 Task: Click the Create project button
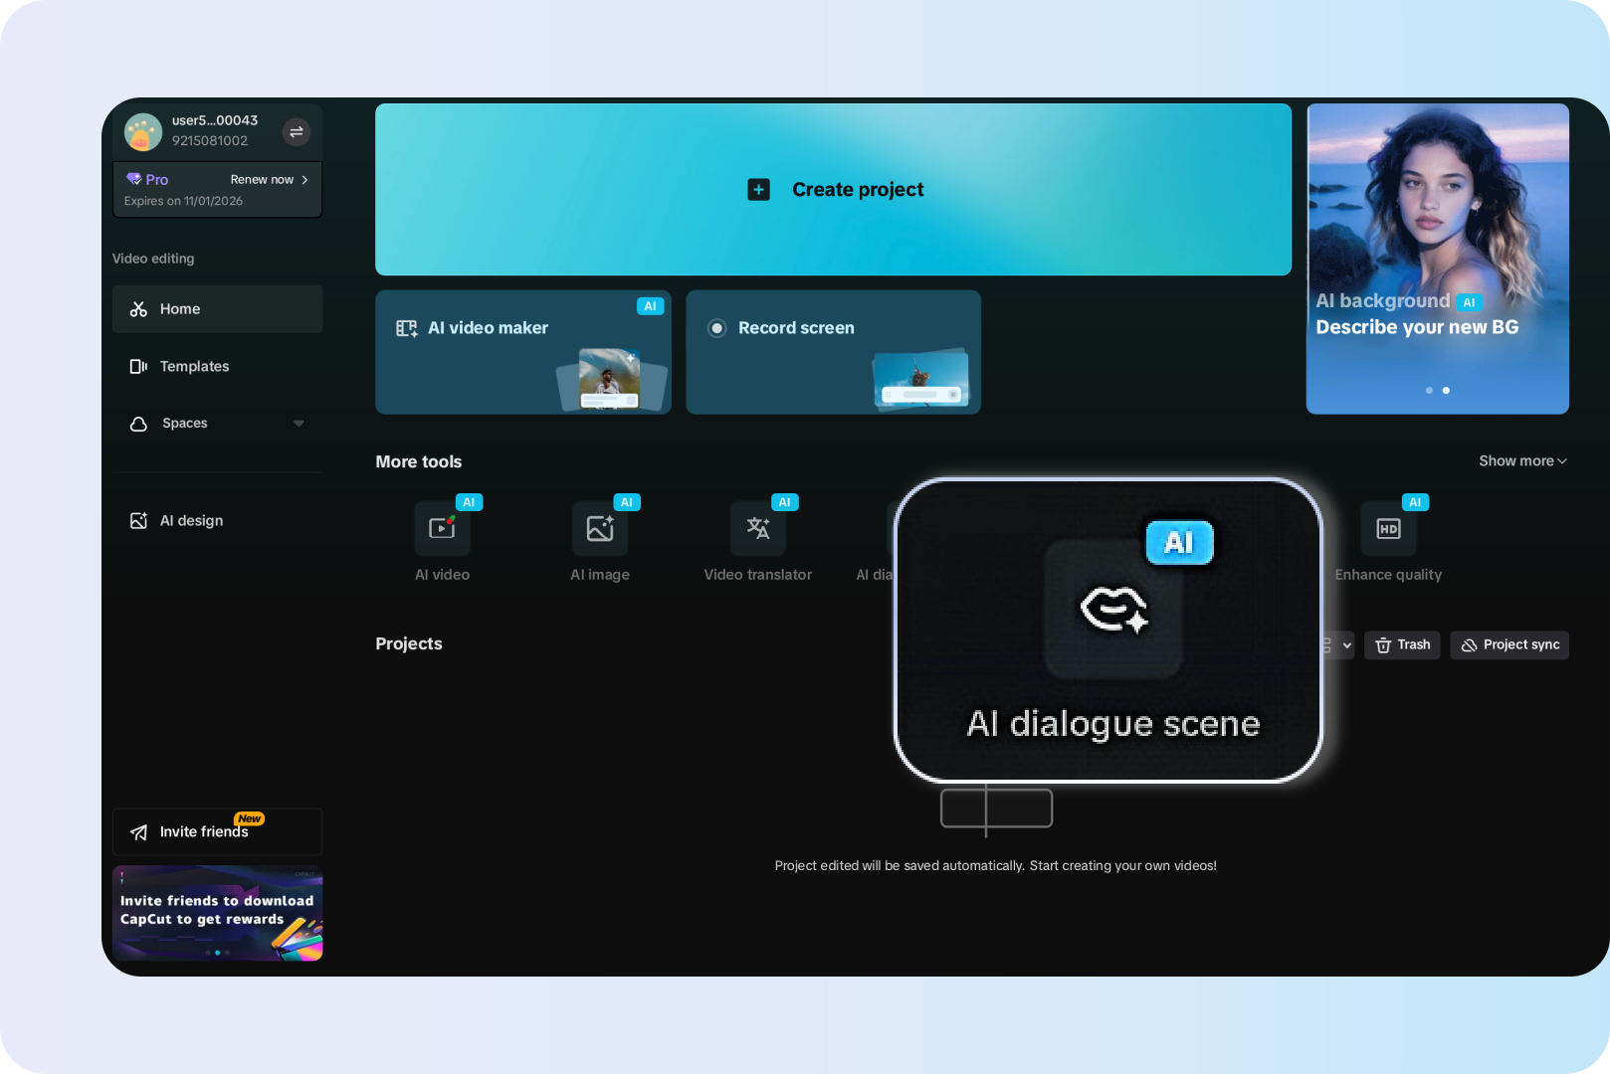click(834, 189)
